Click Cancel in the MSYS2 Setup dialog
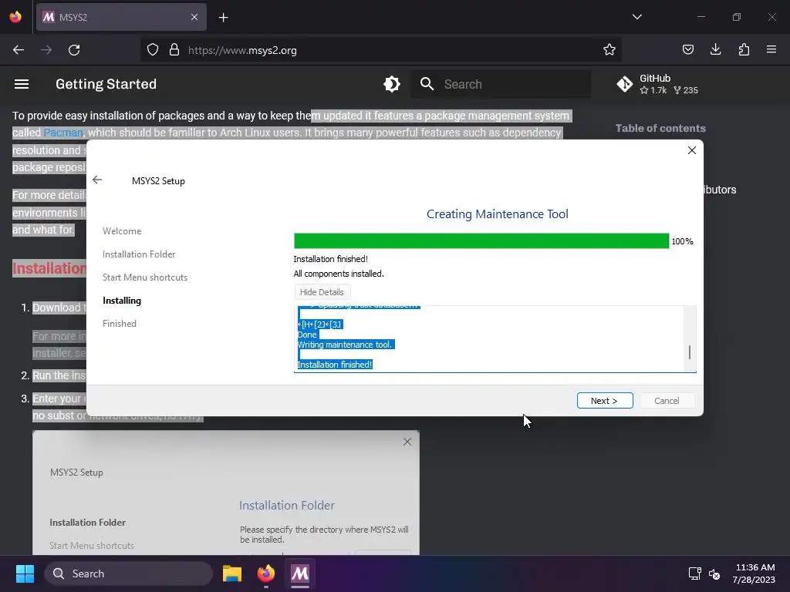This screenshot has width=790, height=592. [x=667, y=401]
